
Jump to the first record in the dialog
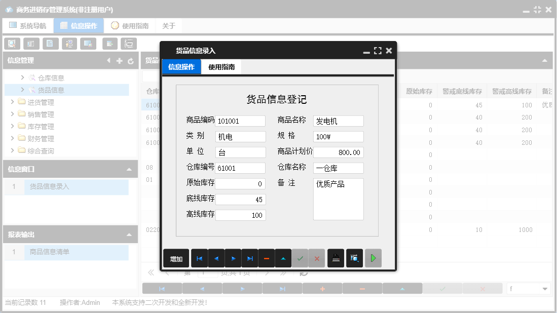pos(200,258)
